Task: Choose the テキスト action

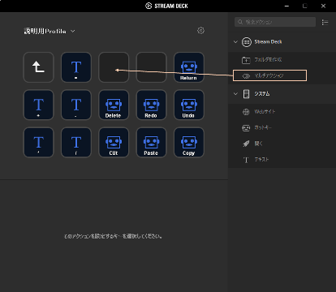Action: 282,160
